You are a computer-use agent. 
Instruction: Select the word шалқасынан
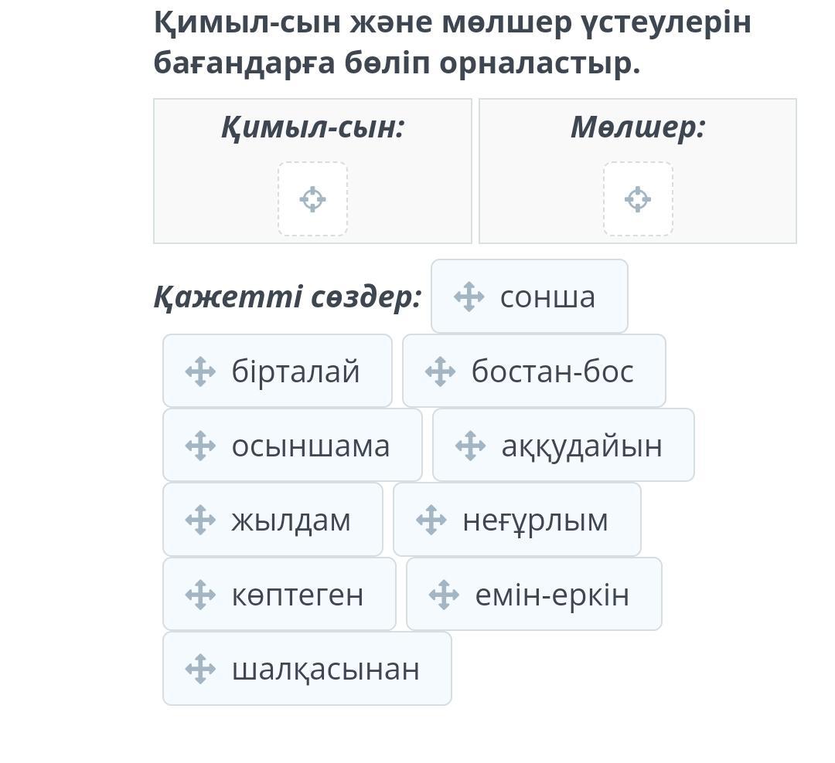pos(325,670)
